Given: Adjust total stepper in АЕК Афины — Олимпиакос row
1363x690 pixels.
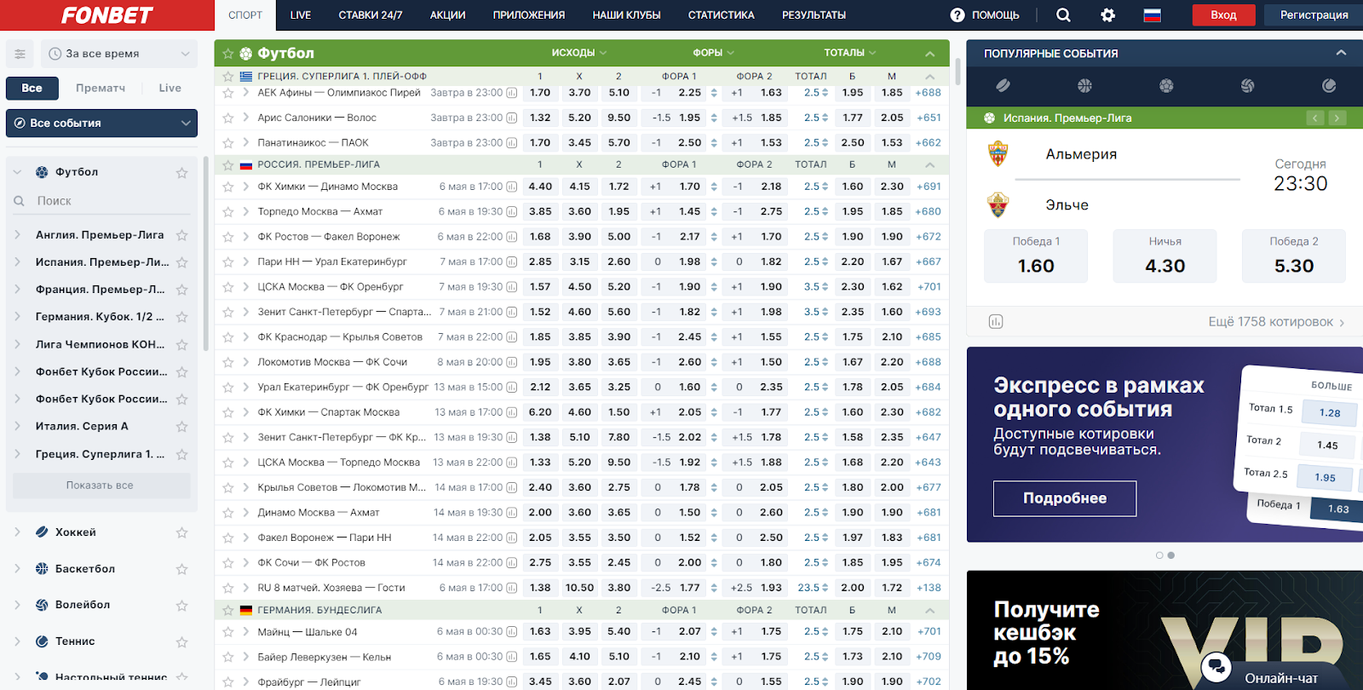Looking at the screenshot, I should point(825,93).
